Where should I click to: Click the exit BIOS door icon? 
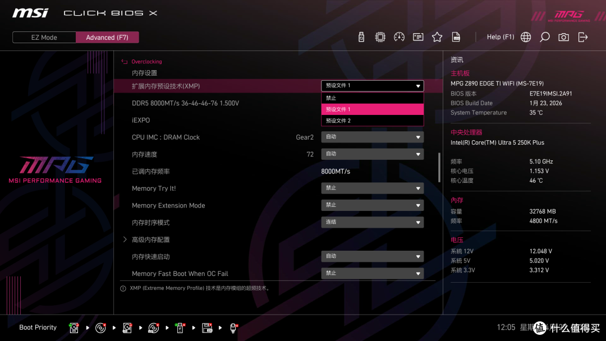pyautogui.click(x=583, y=37)
